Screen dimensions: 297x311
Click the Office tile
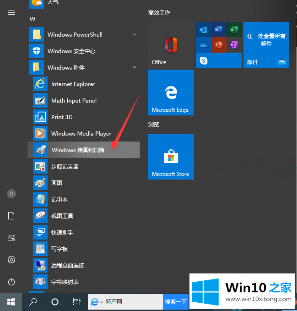(x=171, y=45)
